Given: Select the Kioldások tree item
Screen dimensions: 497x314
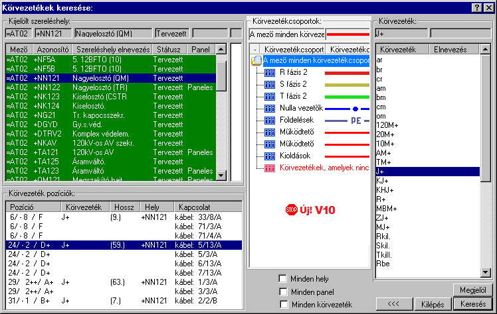Looking at the screenshot, I should click(x=295, y=156).
